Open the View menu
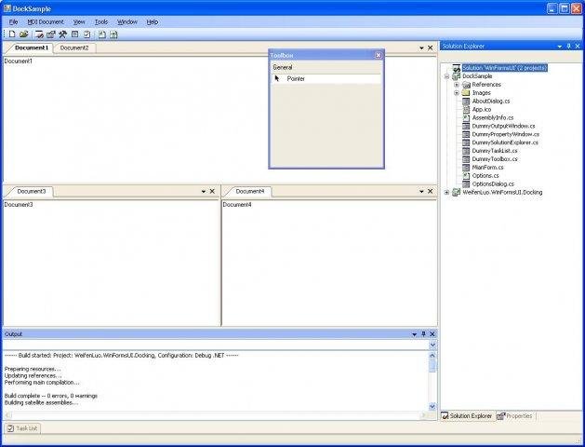The width and height of the screenshot is (585, 447). [x=79, y=22]
